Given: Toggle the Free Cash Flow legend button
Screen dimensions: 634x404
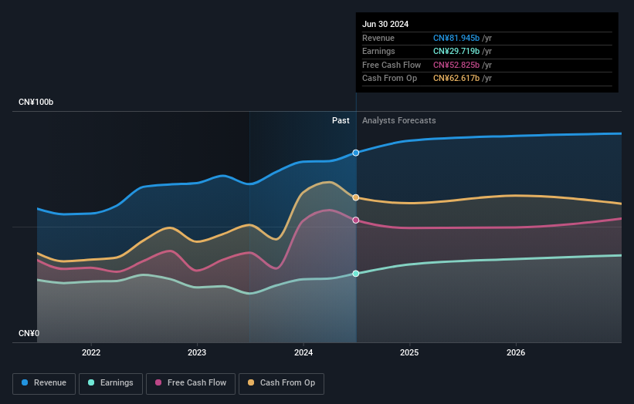Looking at the screenshot, I should tap(191, 383).
